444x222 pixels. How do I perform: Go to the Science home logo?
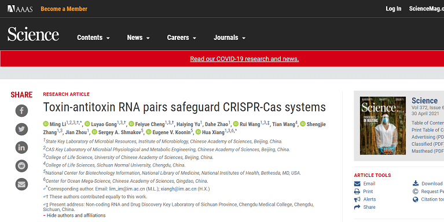pos(33,35)
